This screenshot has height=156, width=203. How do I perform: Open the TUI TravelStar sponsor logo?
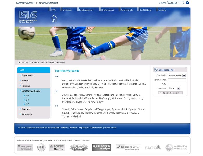[128, 148]
